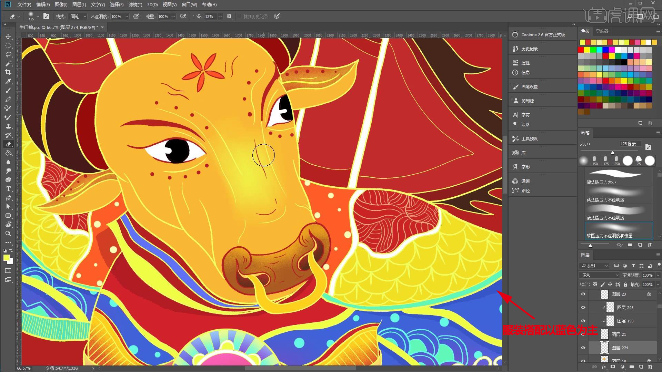
Task: Select the Move tool
Action: 8,37
